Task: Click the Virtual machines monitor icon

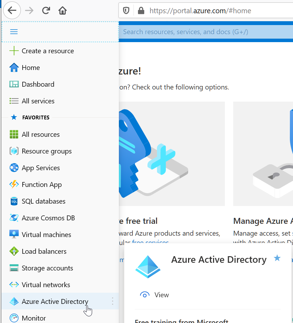Action: coord(14,235)
